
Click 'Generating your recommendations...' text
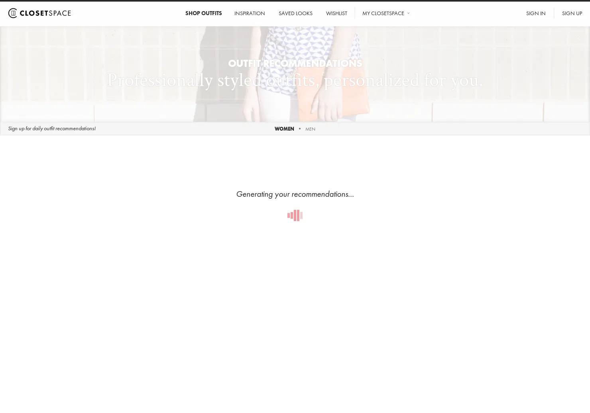tap(295, 194)
